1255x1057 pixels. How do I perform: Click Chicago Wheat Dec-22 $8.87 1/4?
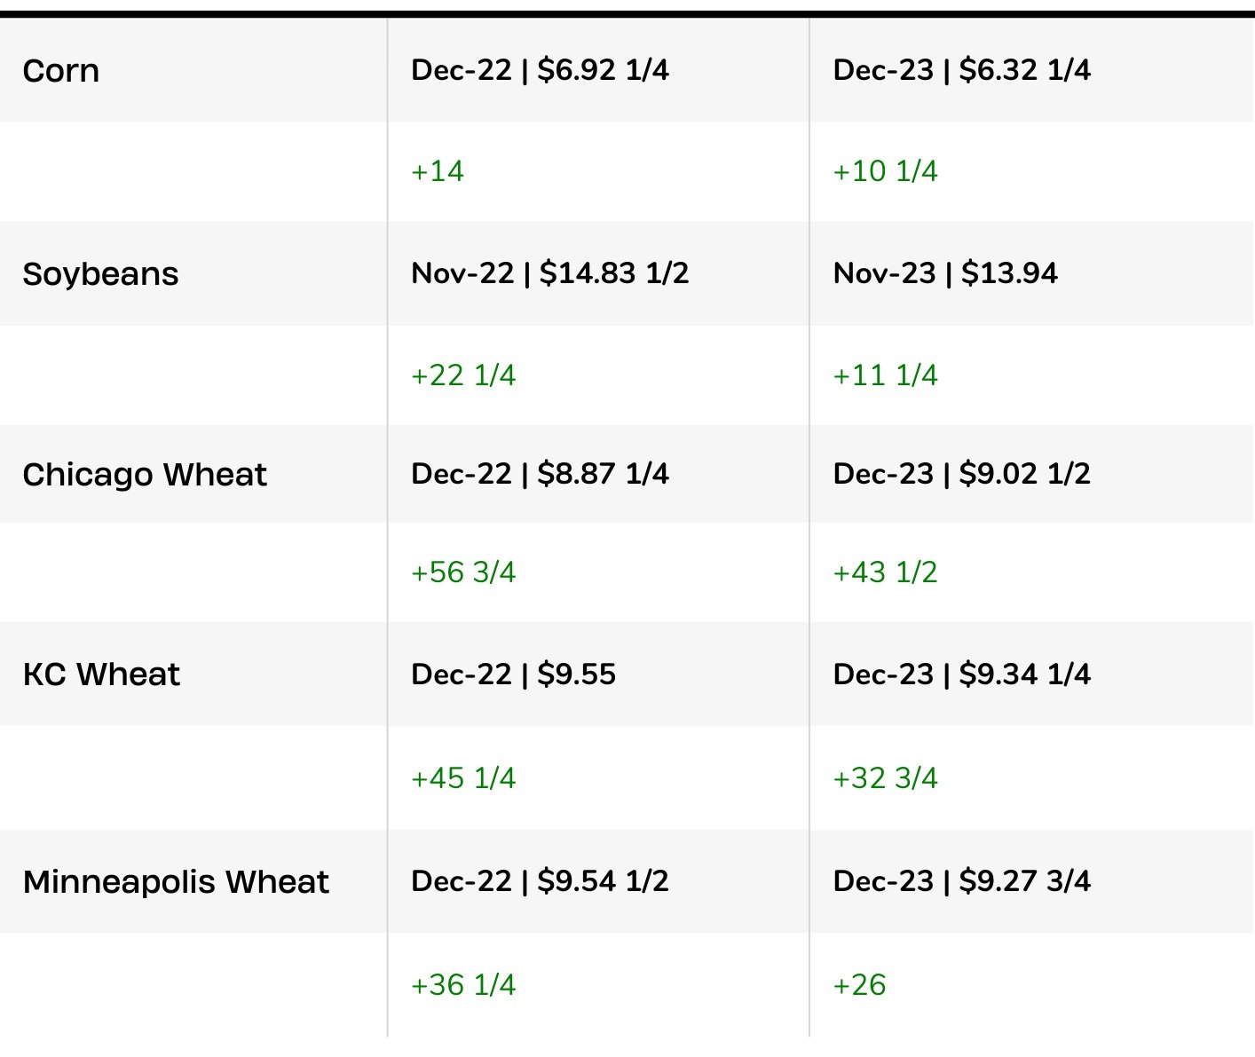(541, 474)
